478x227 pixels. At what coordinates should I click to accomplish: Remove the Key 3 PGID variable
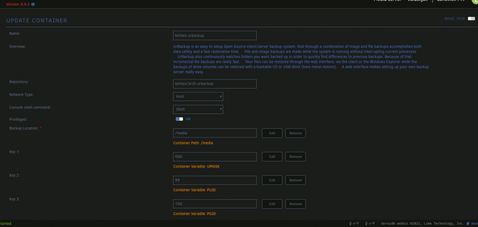295,204
